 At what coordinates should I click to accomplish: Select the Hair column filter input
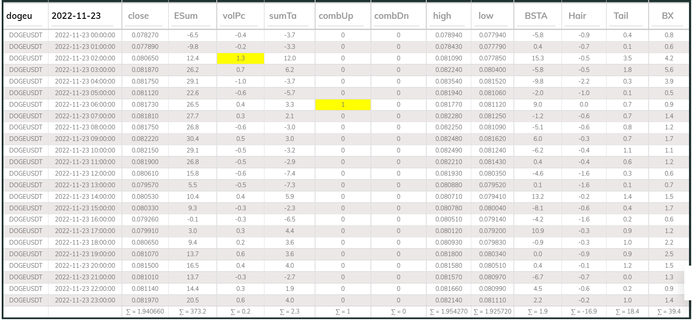click(x=583, y=16)
